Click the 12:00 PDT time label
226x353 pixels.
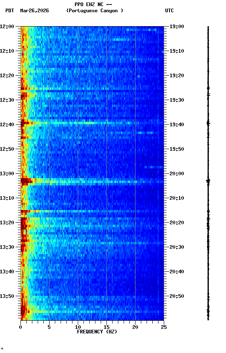7,27
